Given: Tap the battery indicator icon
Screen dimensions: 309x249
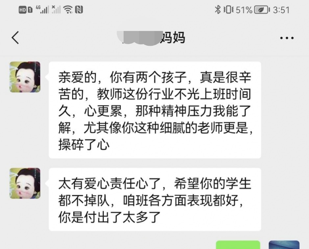Looking at the screenshot, I should pyautogui.click(x=262, y=10).
